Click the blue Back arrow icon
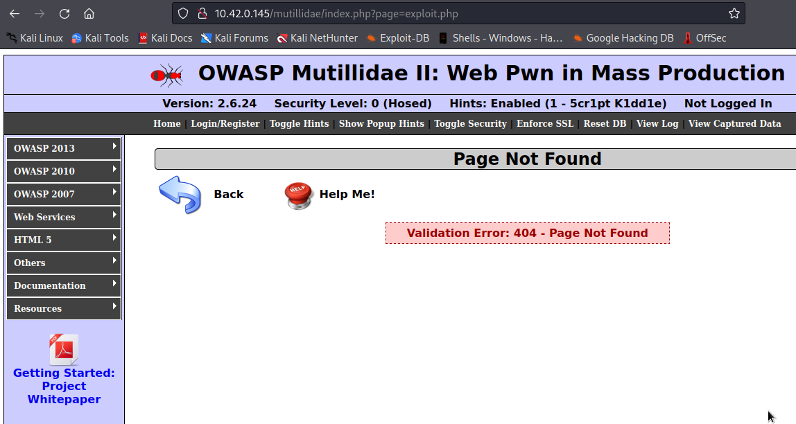796x424 pixels. [180, 195]
